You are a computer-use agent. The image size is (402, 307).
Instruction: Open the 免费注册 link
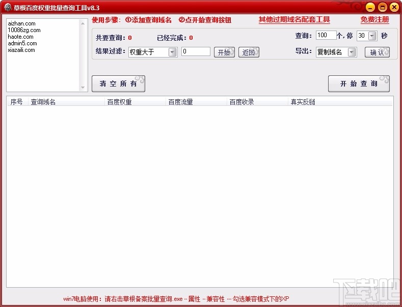click(374, 20)
